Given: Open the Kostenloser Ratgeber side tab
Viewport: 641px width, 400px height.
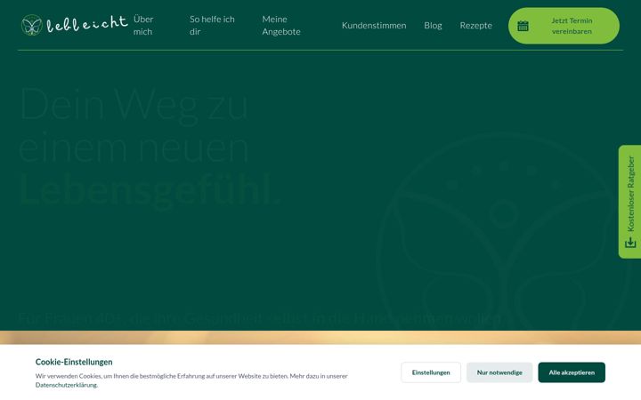Looking at the screenshot, I should click(x=630, y=202).
